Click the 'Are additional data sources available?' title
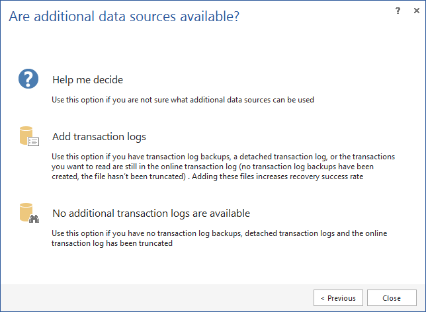 click(x=124, y=17)
